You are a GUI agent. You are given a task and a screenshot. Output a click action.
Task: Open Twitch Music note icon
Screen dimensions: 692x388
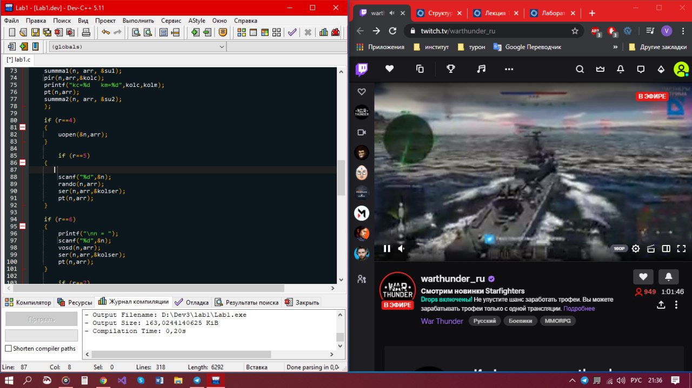coord(481,69)
